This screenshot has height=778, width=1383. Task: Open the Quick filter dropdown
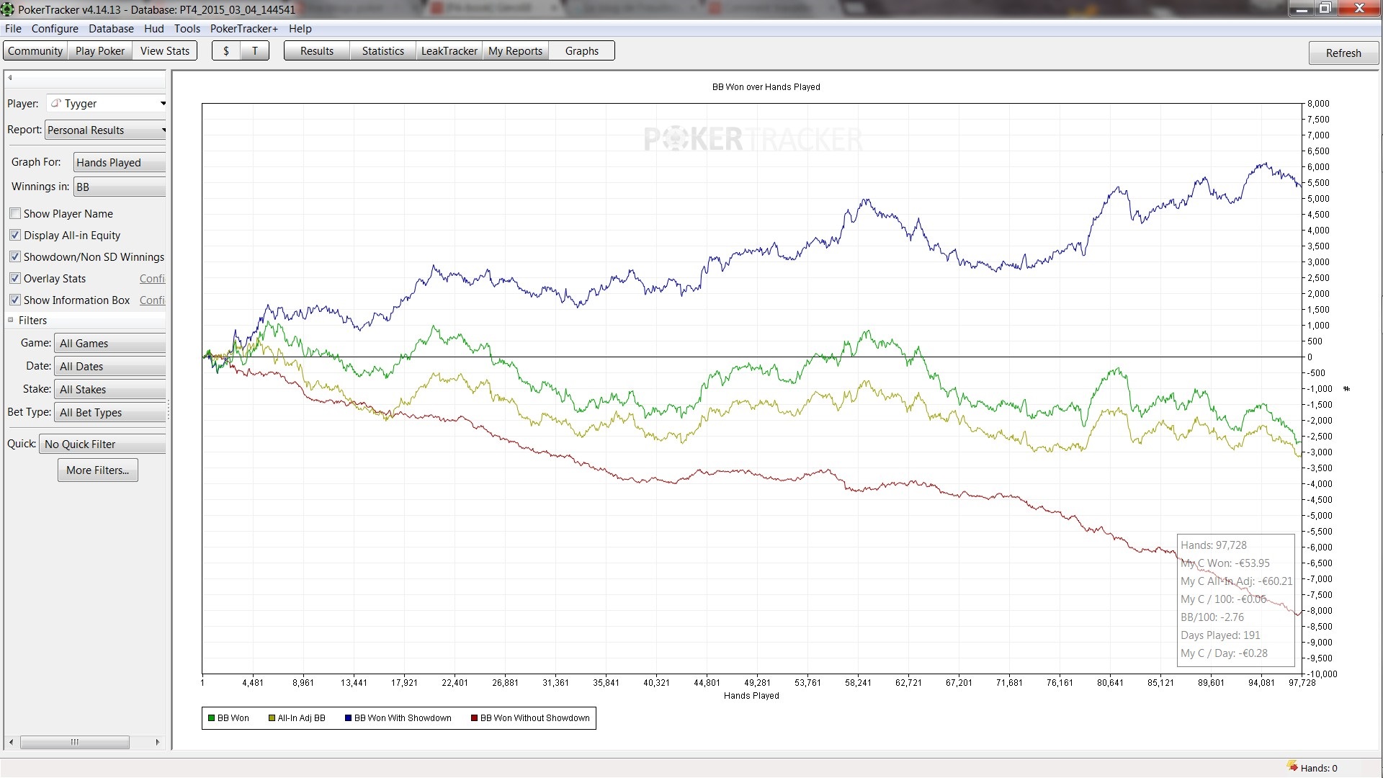pyautogui.click(x=102, y=444)
